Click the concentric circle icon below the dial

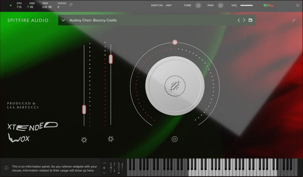point(175,139)
